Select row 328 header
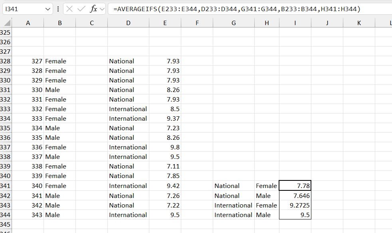The height and width of the screenshot is (233, 392). pyautogui.click(x=6, y=61)
